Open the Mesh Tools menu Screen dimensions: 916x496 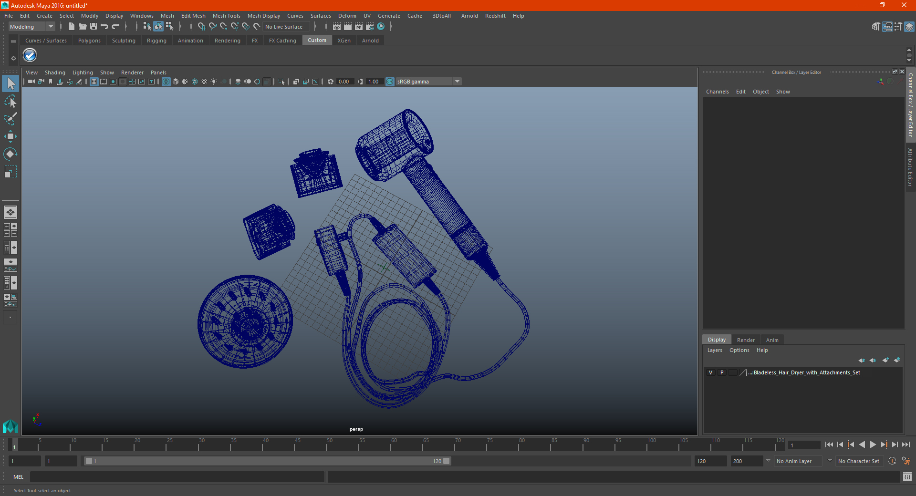[226, 16]
